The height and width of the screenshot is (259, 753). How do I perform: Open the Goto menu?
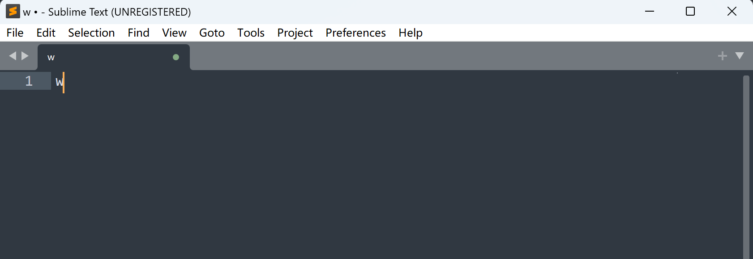point(212,33)
